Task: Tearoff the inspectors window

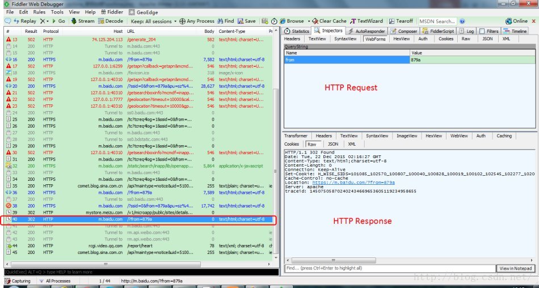Action: 401,21
